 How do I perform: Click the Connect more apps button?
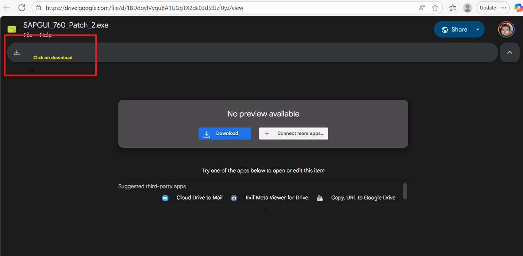294,133
